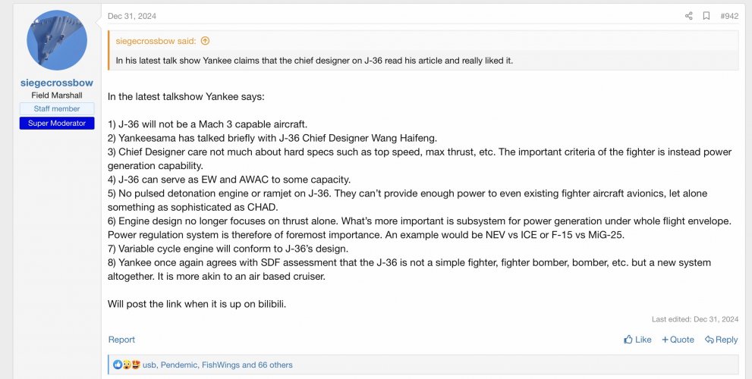Click the Staff member badge

coord(57,108)
